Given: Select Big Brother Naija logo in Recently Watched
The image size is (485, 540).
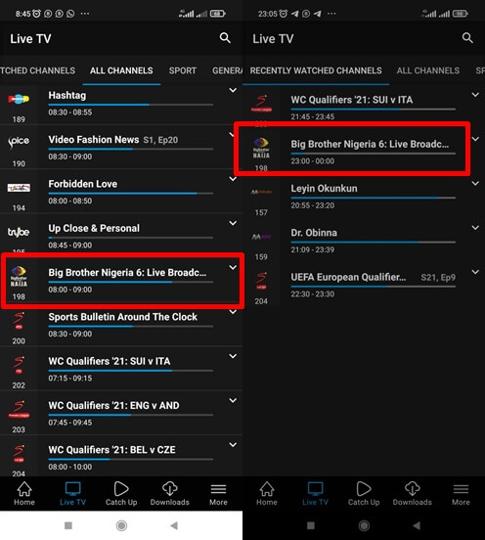Looking at the screenshot, I should point(261,148).
